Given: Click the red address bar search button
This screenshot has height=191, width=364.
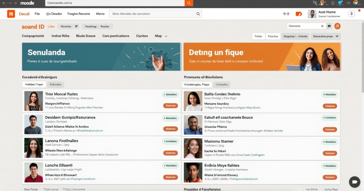Looking at the screenshot, I should [189, 3].
